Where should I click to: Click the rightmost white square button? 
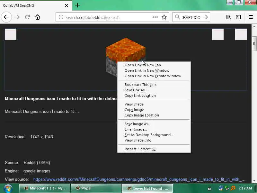[241, 34]
